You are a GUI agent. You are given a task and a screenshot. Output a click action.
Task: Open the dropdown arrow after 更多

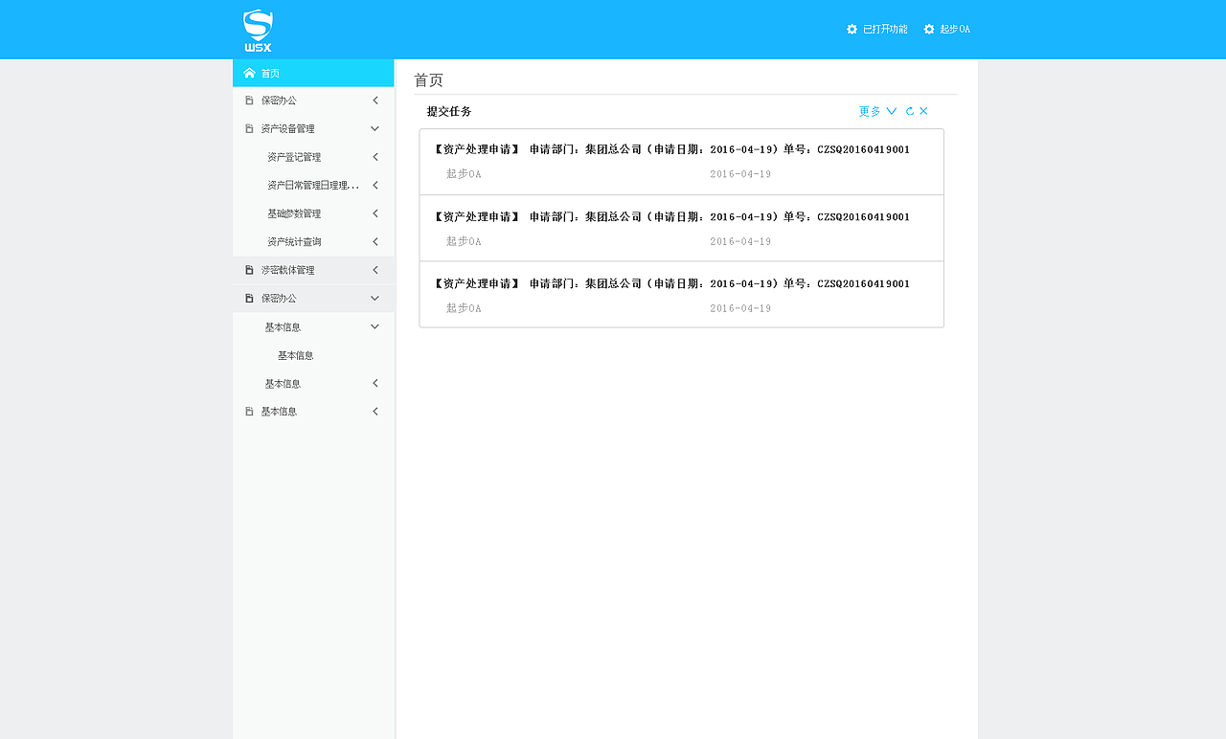point(892,111)
